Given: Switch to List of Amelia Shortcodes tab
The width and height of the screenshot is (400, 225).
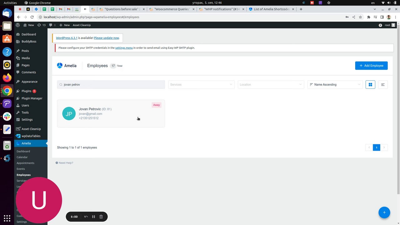Looking at the screenshot, I should pos(271,9).
